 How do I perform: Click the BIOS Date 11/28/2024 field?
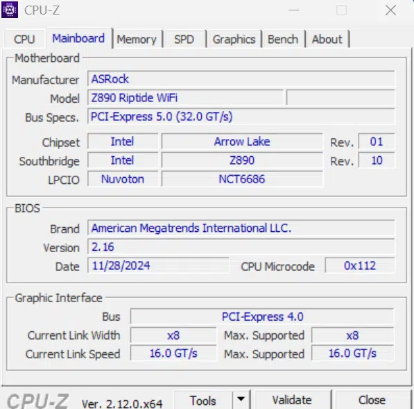(x=158, y=265)
